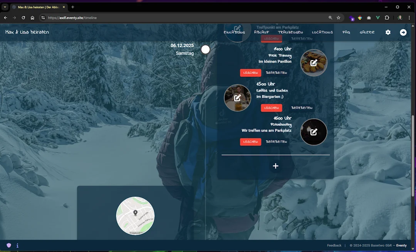Open the settings gear in the site header
Viewport: 416px width, 252px height.
(x=388, y=32)
